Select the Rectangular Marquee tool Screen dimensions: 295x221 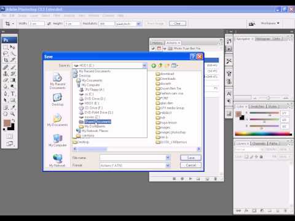coord(6,47)
